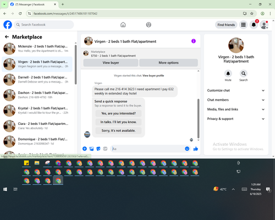275x220 pixels.
Task: Click Search Facebook input field
Action: point(44,25)
